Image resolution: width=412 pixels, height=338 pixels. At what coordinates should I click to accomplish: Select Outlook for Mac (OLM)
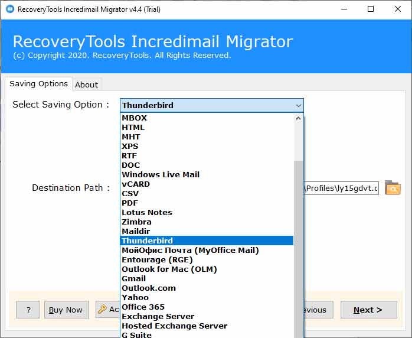(207, 269)
